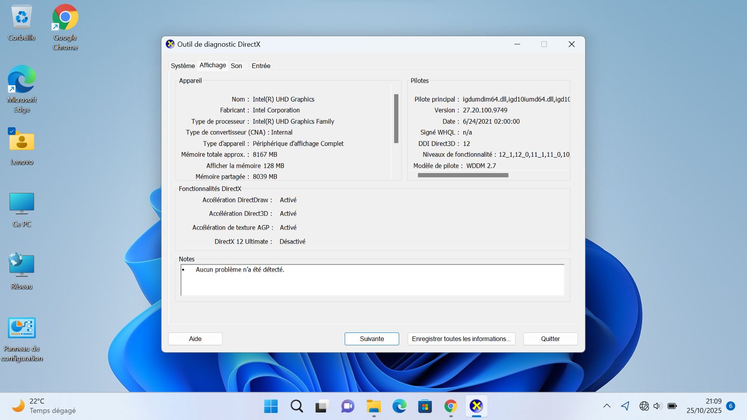Switch to the Son tab
This screenshot has width=747, height=420.
[236, 66]
